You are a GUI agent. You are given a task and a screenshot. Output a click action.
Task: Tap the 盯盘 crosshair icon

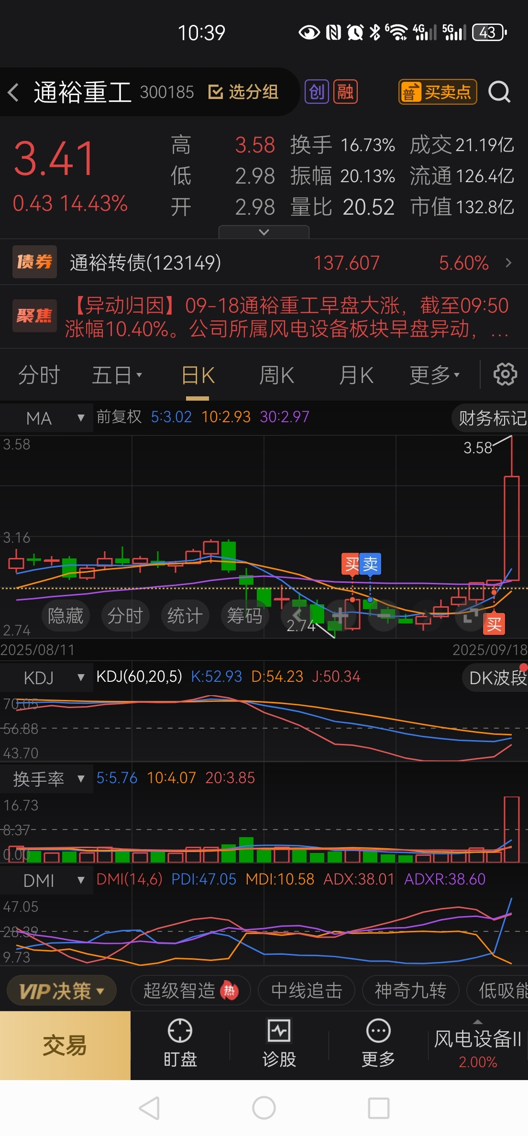pyautogui.click(x=180, y=1031)
